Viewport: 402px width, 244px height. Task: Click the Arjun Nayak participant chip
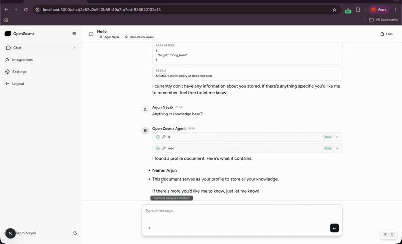coord(109,37)
